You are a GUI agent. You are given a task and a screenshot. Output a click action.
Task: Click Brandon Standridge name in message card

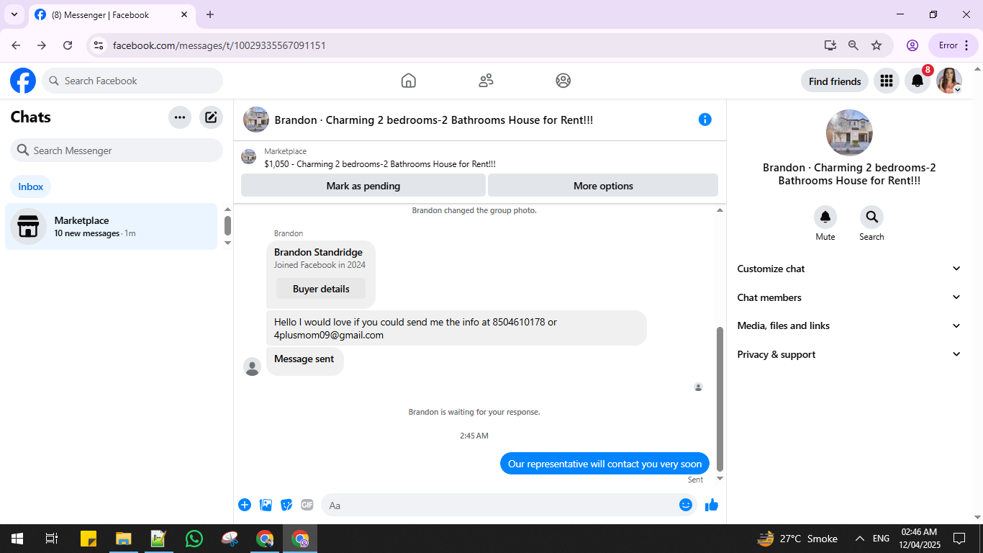click(318, 252)
